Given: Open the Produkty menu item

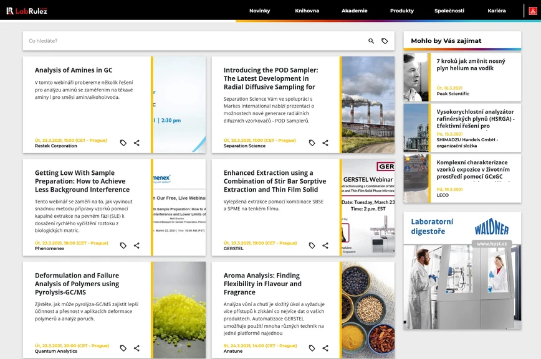Looking at the screenshot, I should (x=401, y=11).
